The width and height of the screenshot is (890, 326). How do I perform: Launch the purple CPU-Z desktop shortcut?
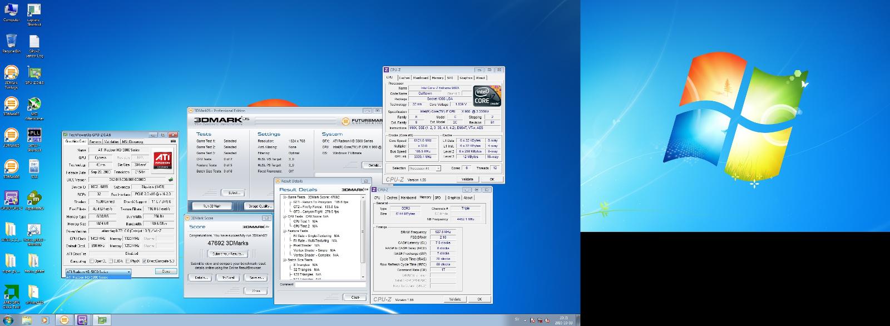11,200
